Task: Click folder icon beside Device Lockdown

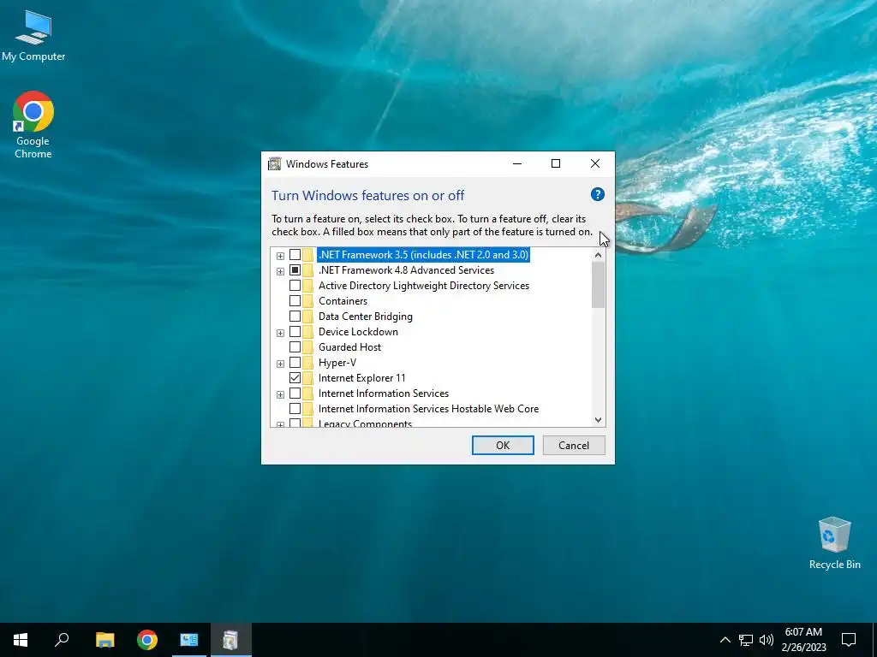Action: click(308, 332)
